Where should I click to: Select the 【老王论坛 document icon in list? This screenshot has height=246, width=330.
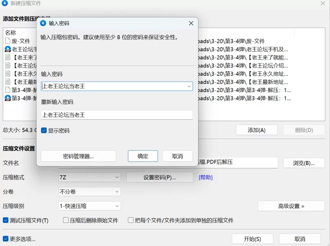tap(8, 66)
